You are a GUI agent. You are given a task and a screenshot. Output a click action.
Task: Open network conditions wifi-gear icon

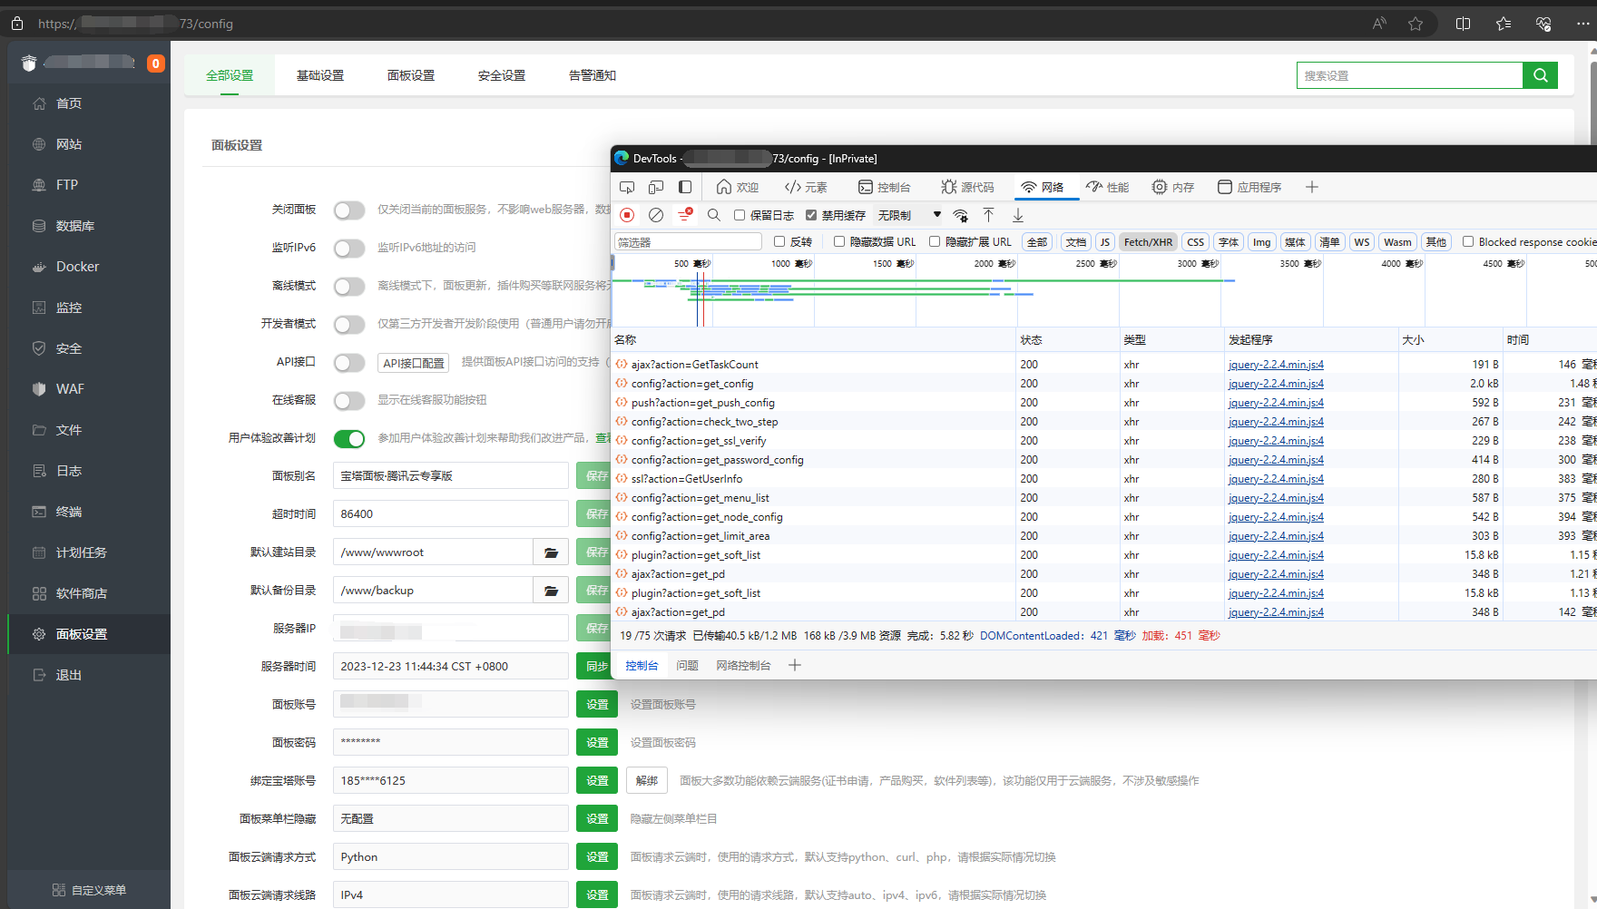960,215
